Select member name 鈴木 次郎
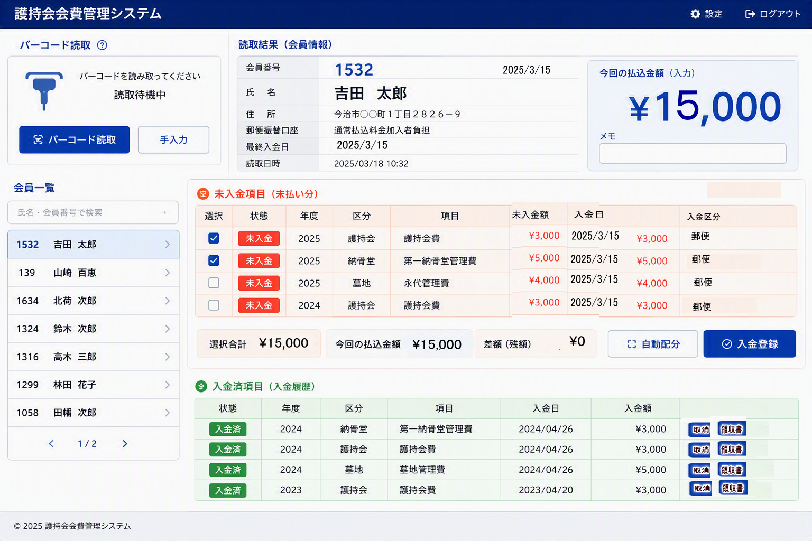This screenshot has height=541, width=812. pyautogui.click(x=75, y=329)
